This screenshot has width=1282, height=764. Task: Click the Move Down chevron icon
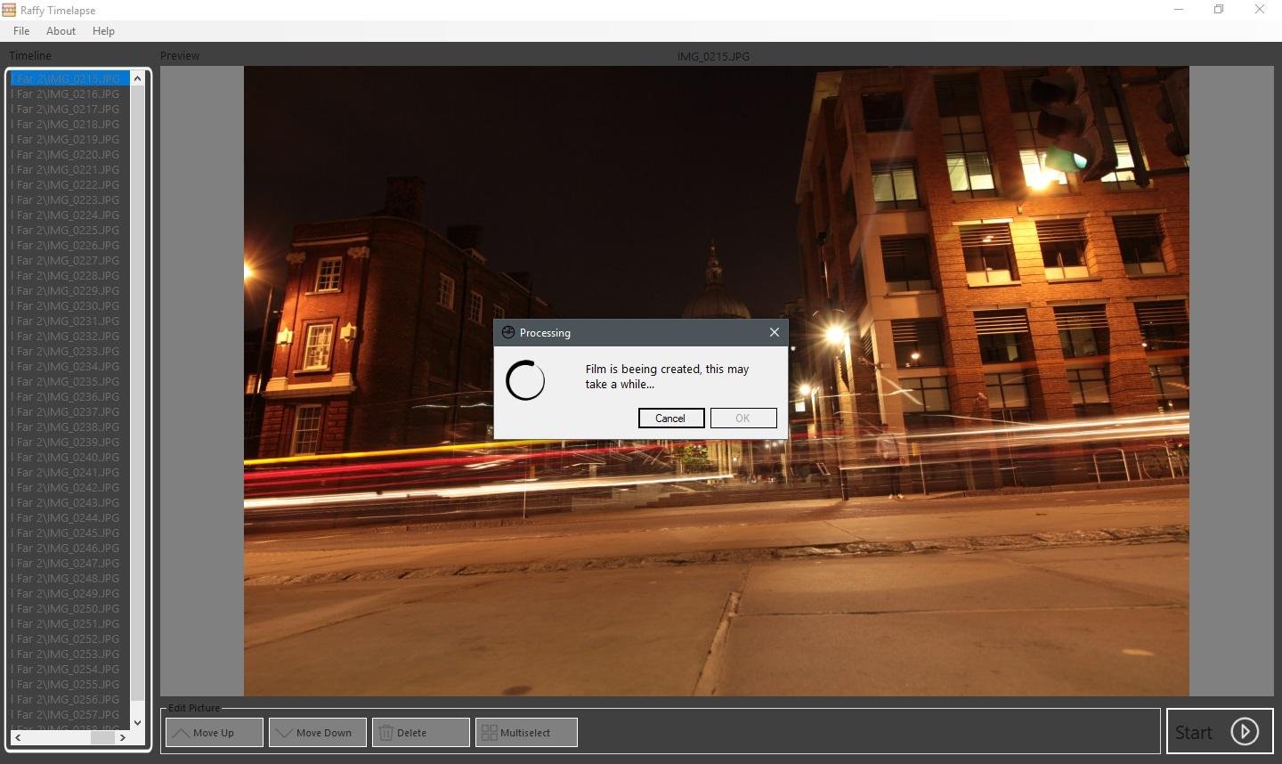284,732
